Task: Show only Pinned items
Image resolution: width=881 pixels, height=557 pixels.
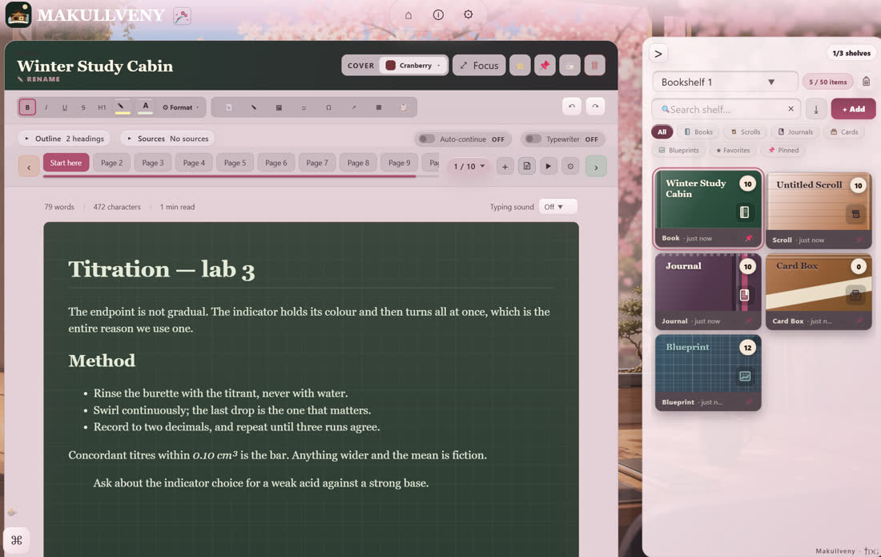Action: [x=783, y=150]
